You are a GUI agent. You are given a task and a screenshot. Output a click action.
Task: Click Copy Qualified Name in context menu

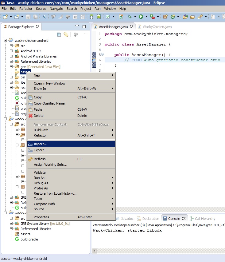(71, 103)
